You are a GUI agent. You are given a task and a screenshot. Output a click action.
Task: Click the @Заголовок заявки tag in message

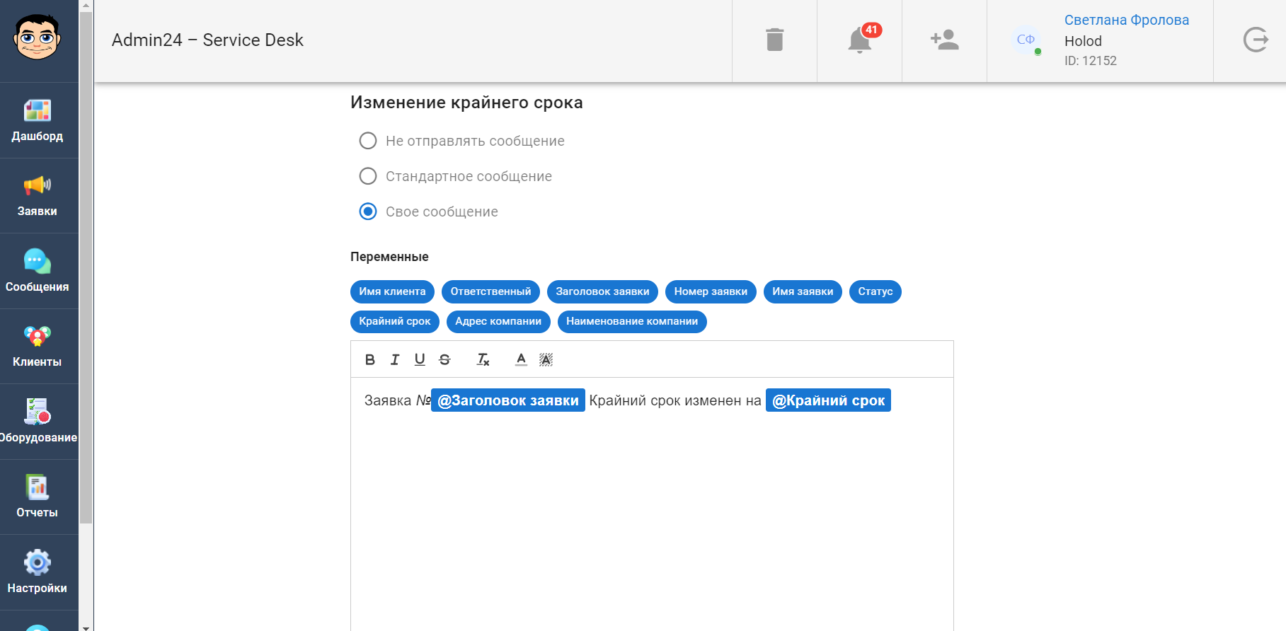click(x=508, y=400)
